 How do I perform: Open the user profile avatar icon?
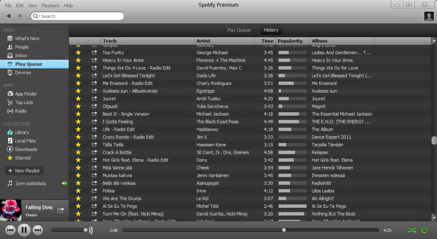pyautogui.click(x=429, y=17)
